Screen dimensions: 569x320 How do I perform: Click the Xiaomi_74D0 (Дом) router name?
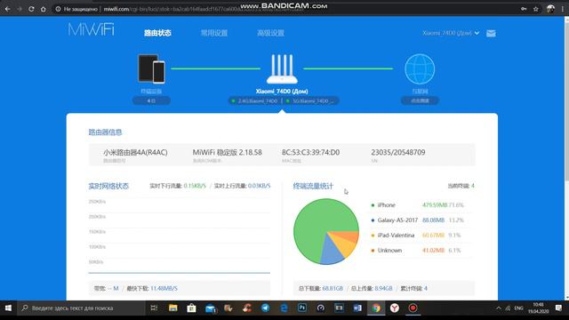pyautogui.click(x=282, y=91)
